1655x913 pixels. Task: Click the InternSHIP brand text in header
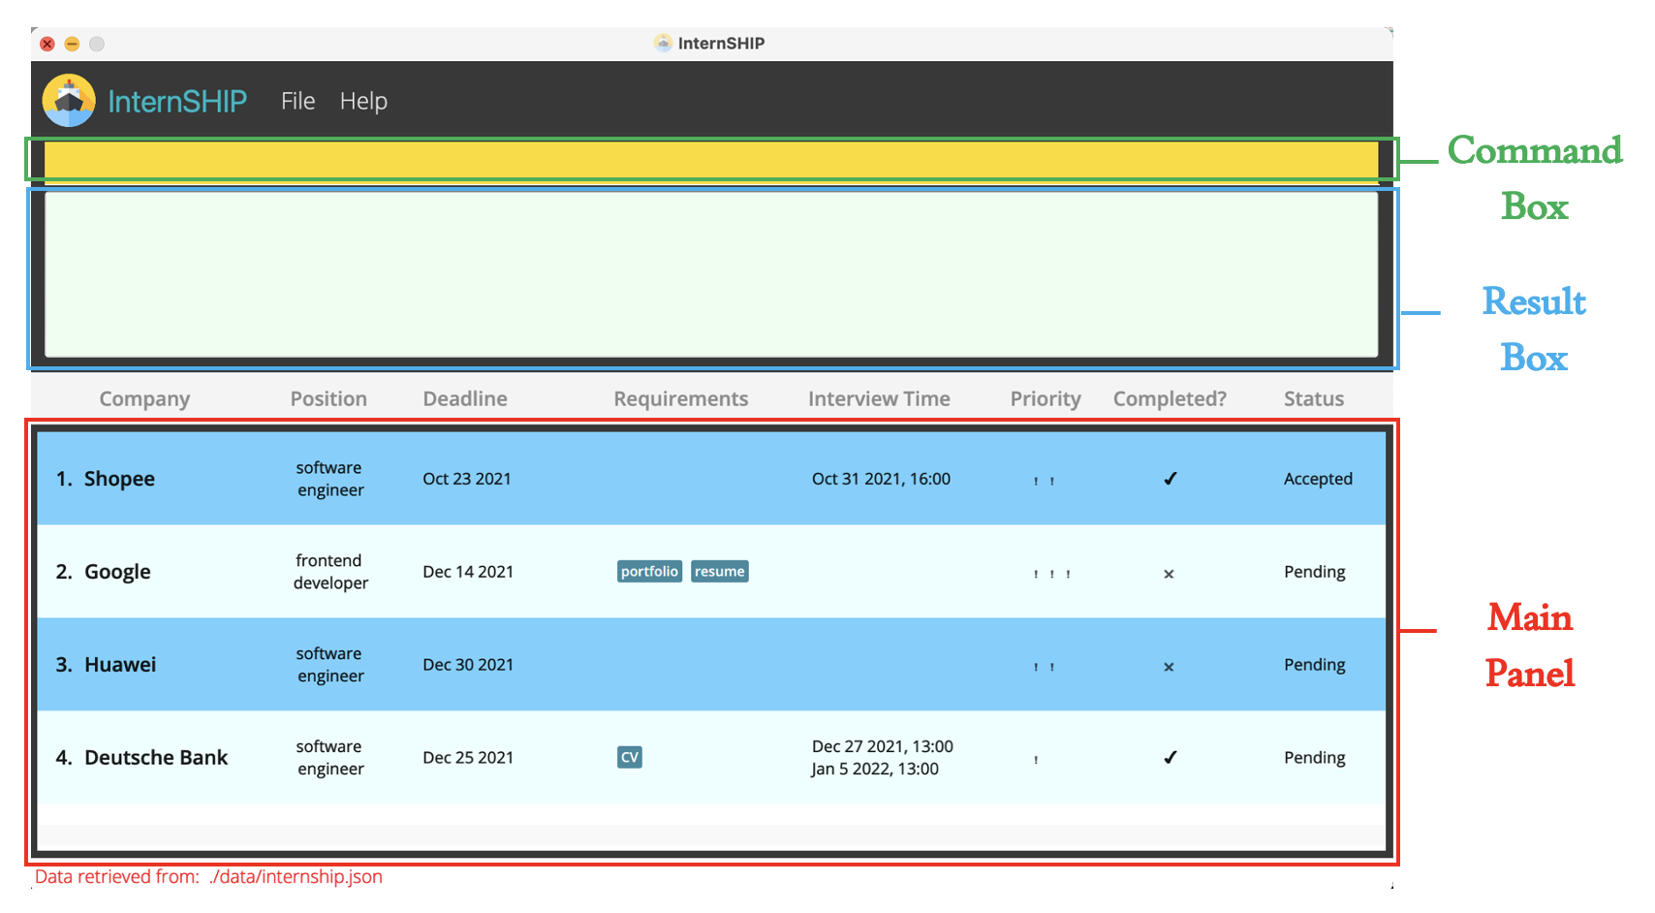[x=177, y=101]
